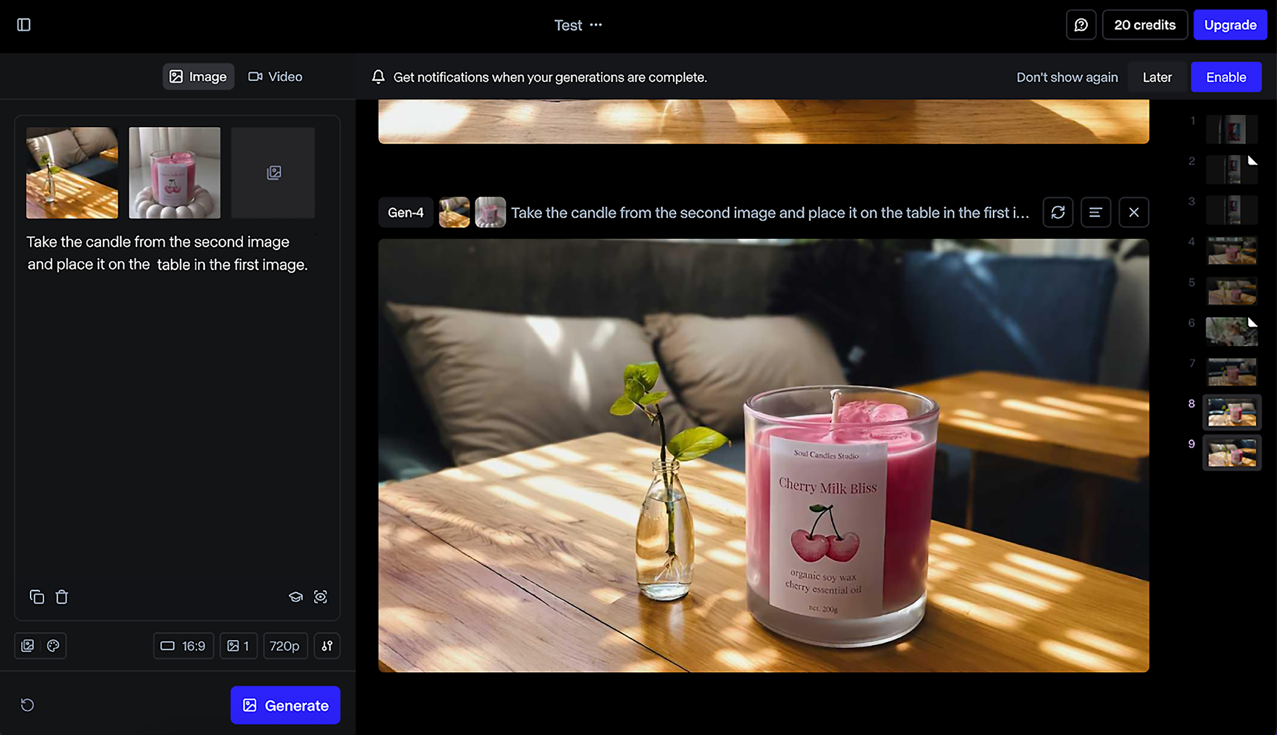This screenshot has width=1277, height=735.
Task: Click Enable notifications button
Action: click(1226, 77)
